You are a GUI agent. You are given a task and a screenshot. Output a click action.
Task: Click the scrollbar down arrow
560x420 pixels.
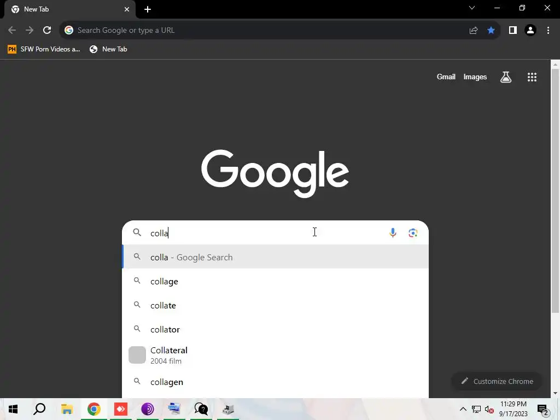tap(555, 393)
